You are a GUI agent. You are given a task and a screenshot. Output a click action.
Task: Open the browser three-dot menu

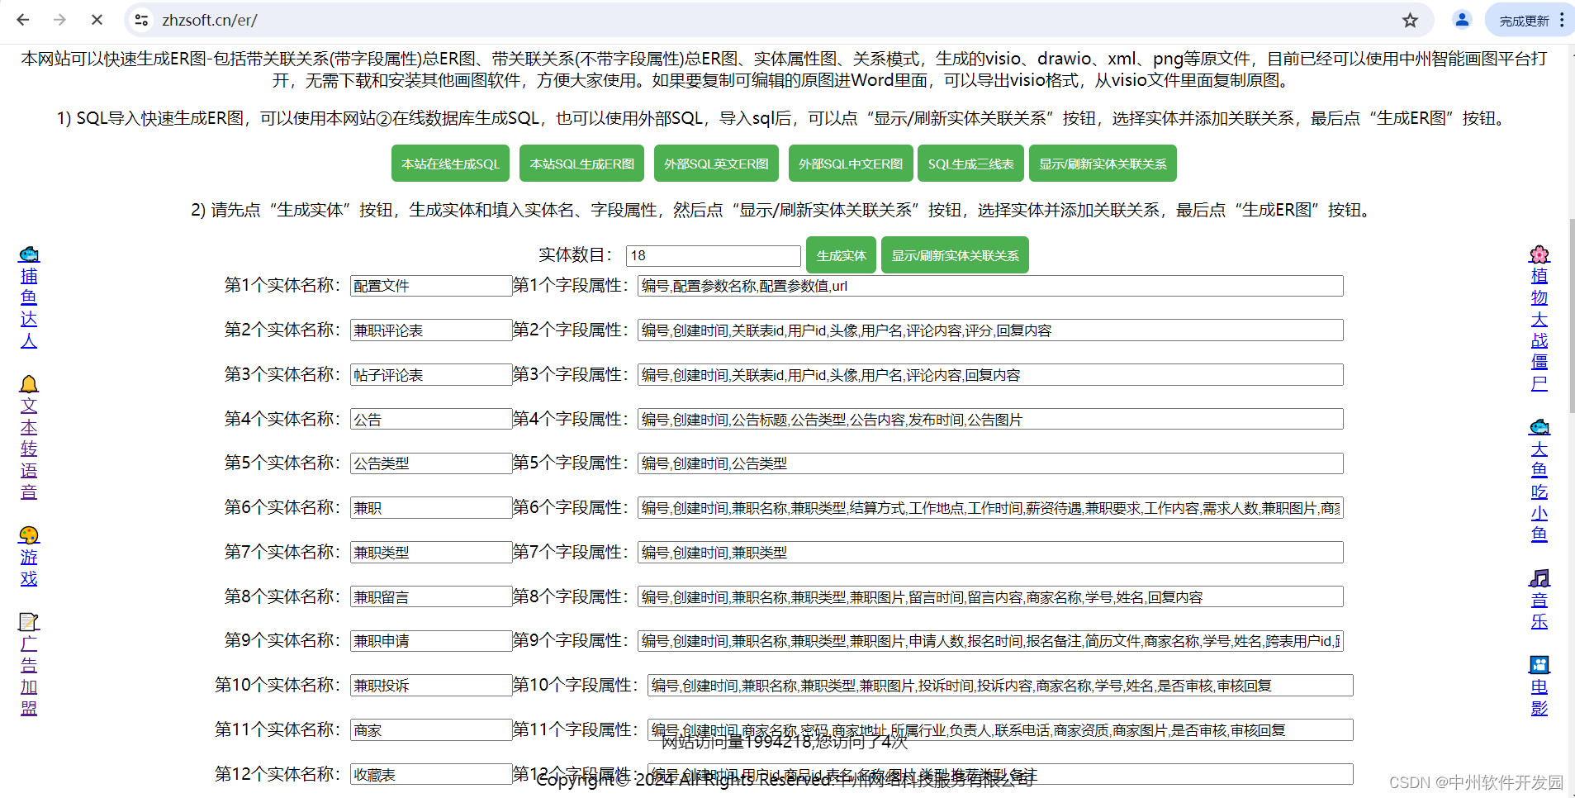[x=1562, y=20]
